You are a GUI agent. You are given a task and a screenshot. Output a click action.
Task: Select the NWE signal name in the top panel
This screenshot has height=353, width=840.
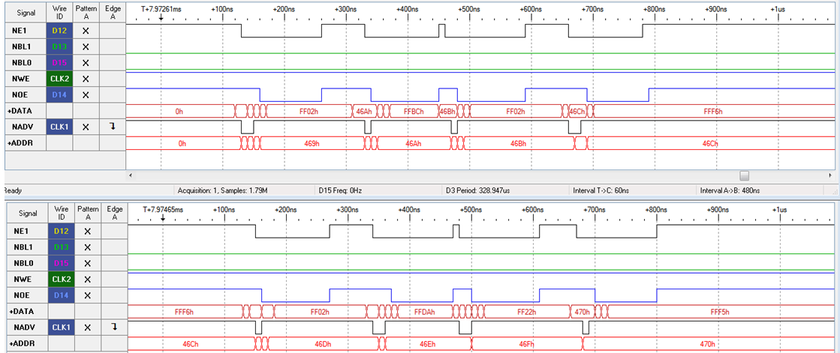click(21, 79)
